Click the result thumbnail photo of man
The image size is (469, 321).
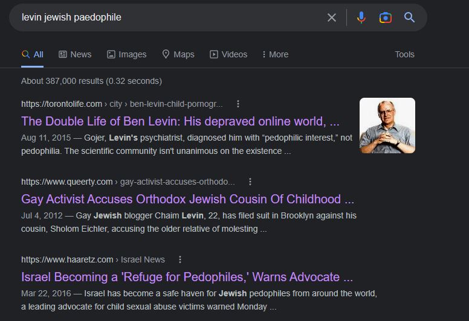pos(387,126)
